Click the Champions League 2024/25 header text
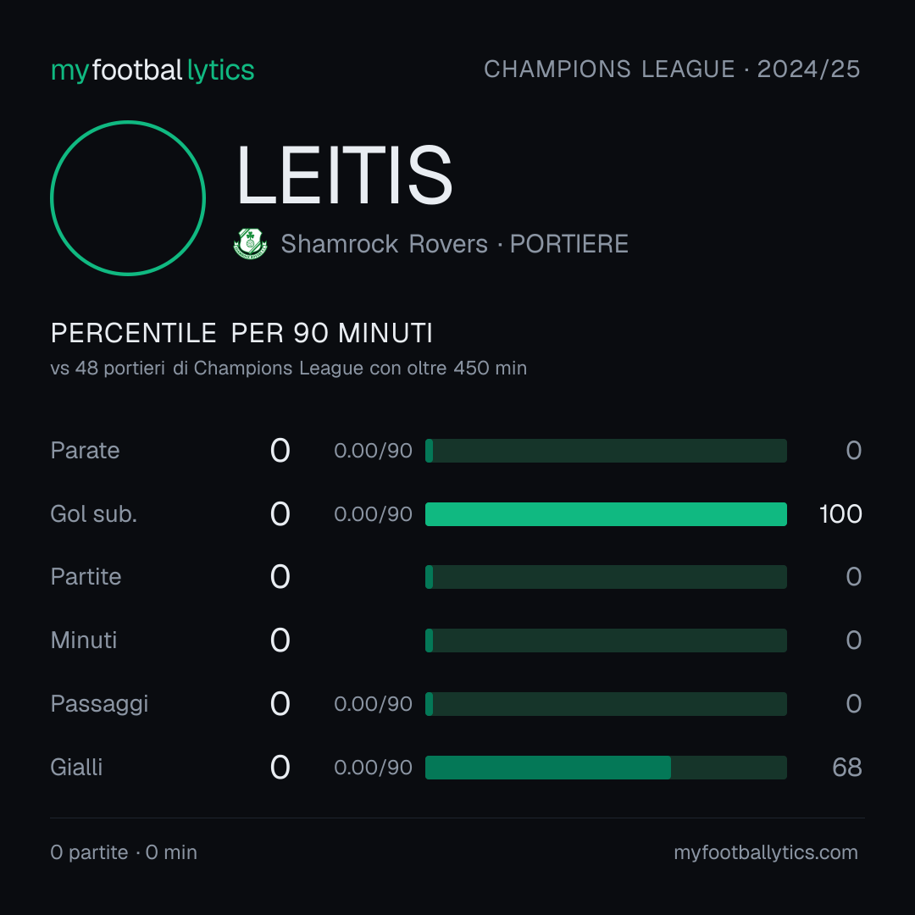The height and width of the screenshot is (915, 915). pyautogui.click(x=672, y=69)
